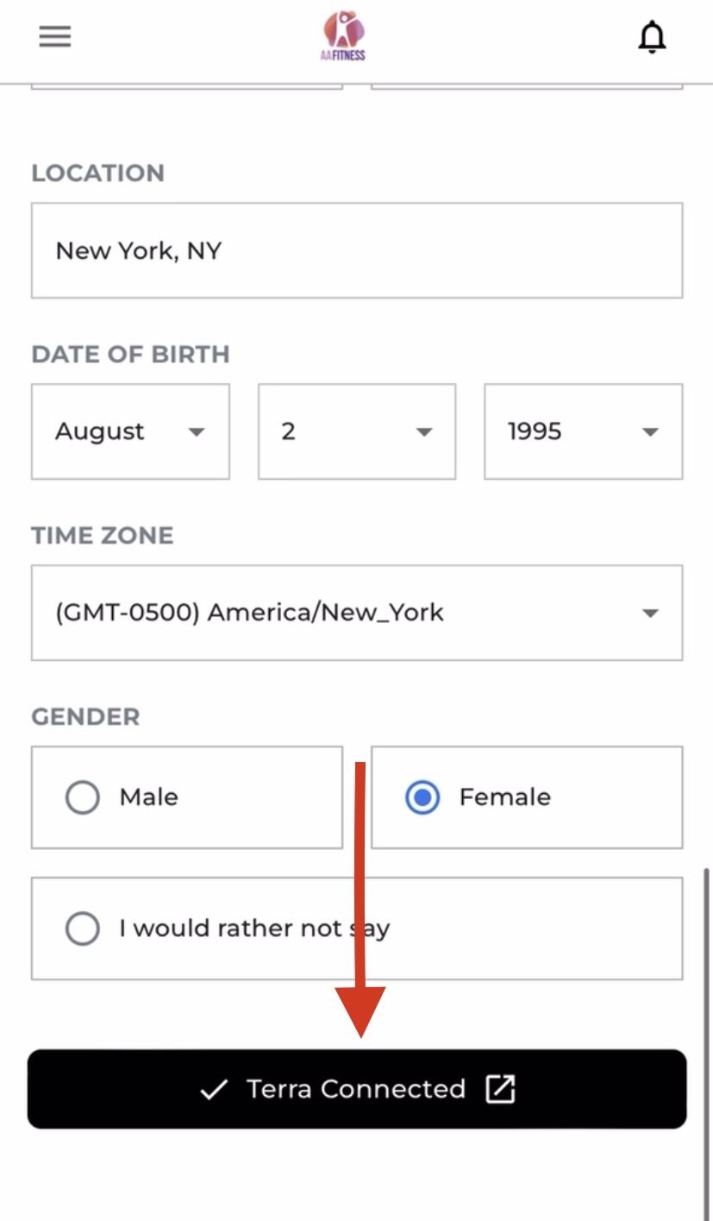Image resolution: width=713 pixels, height=1221 pixels.
Task: Click the Location field containing New York, NY
Action: point(356,250)
